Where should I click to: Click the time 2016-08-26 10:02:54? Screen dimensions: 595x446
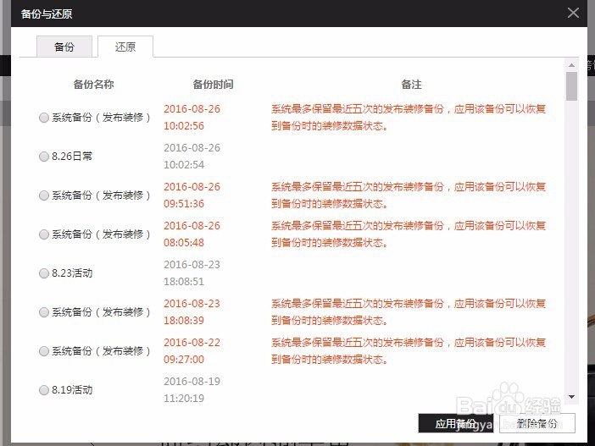coord(192,156)
